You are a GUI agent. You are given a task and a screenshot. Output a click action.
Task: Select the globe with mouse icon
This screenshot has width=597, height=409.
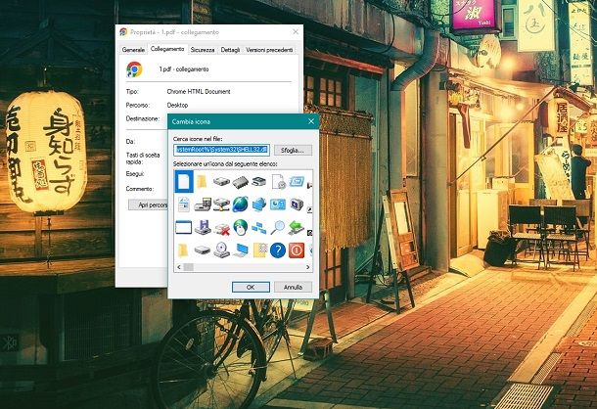(x=240, y=227)
